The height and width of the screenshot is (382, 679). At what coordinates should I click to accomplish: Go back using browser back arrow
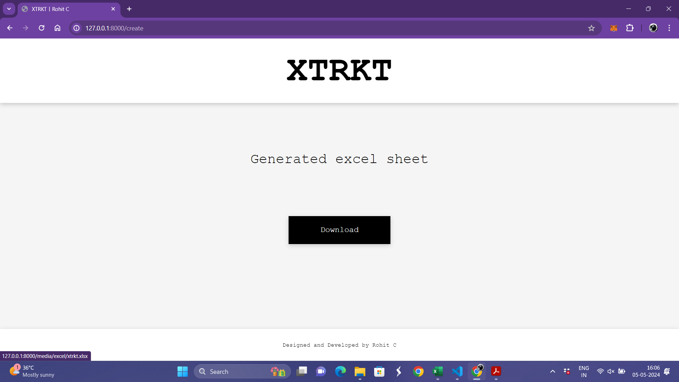(x=10, y=28)
